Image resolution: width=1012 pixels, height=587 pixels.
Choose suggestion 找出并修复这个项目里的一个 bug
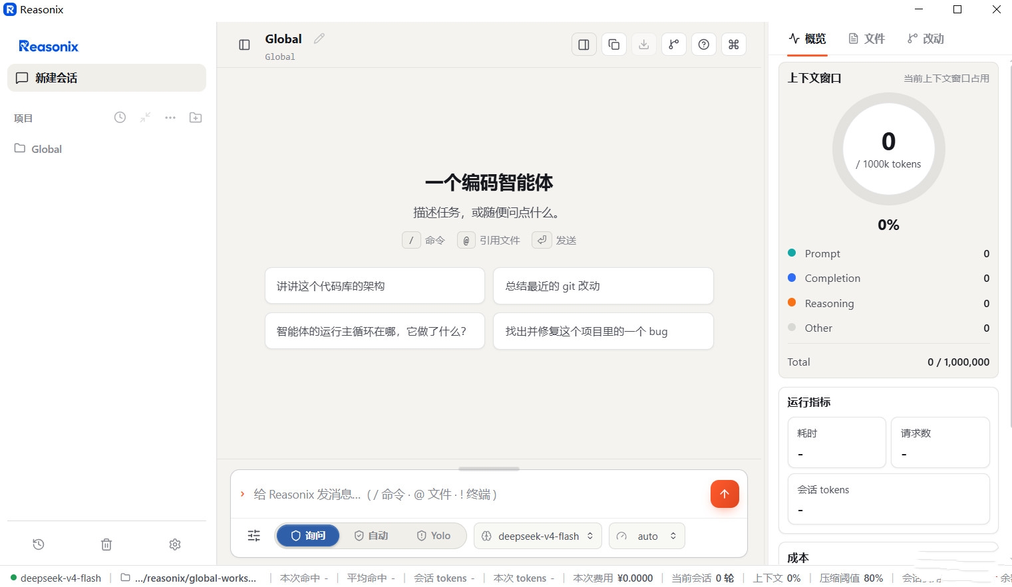tap(603, 331)
